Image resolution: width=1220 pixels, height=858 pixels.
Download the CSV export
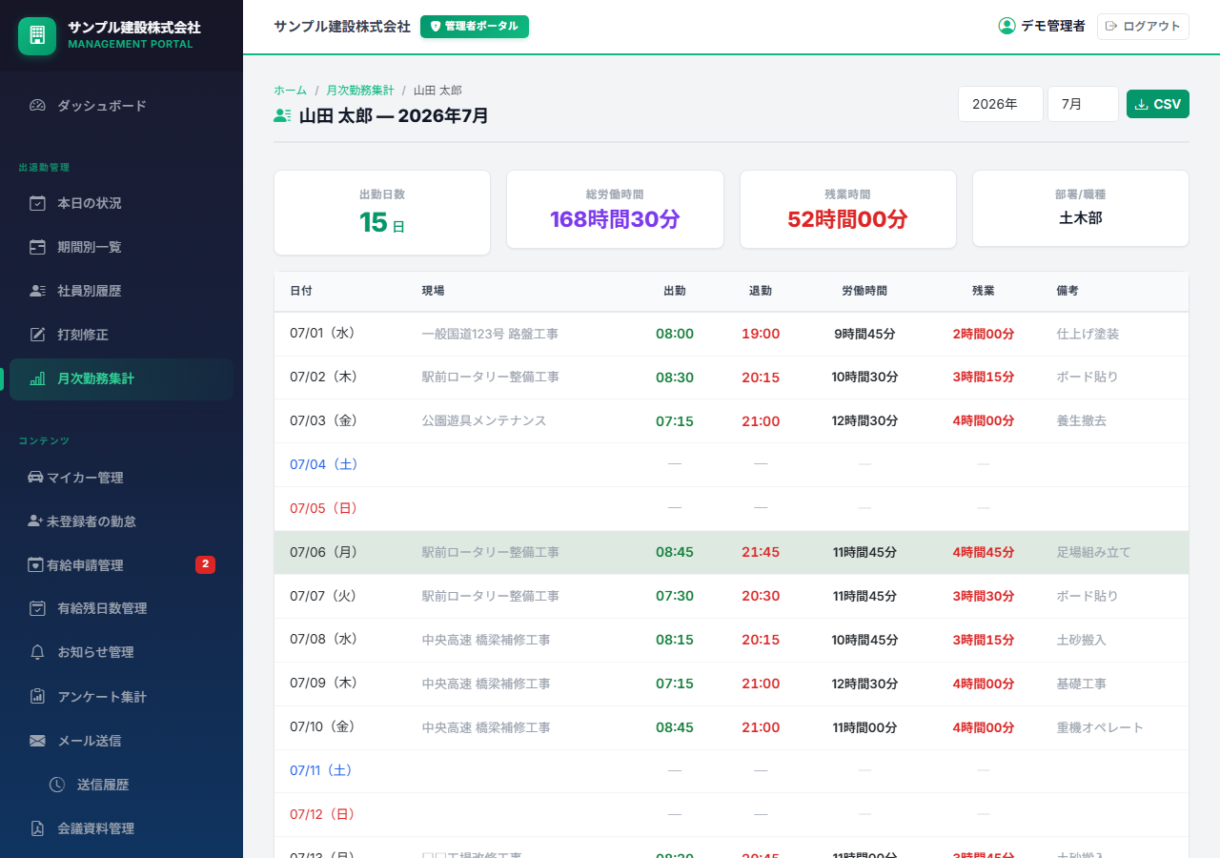pos(1157,104)
